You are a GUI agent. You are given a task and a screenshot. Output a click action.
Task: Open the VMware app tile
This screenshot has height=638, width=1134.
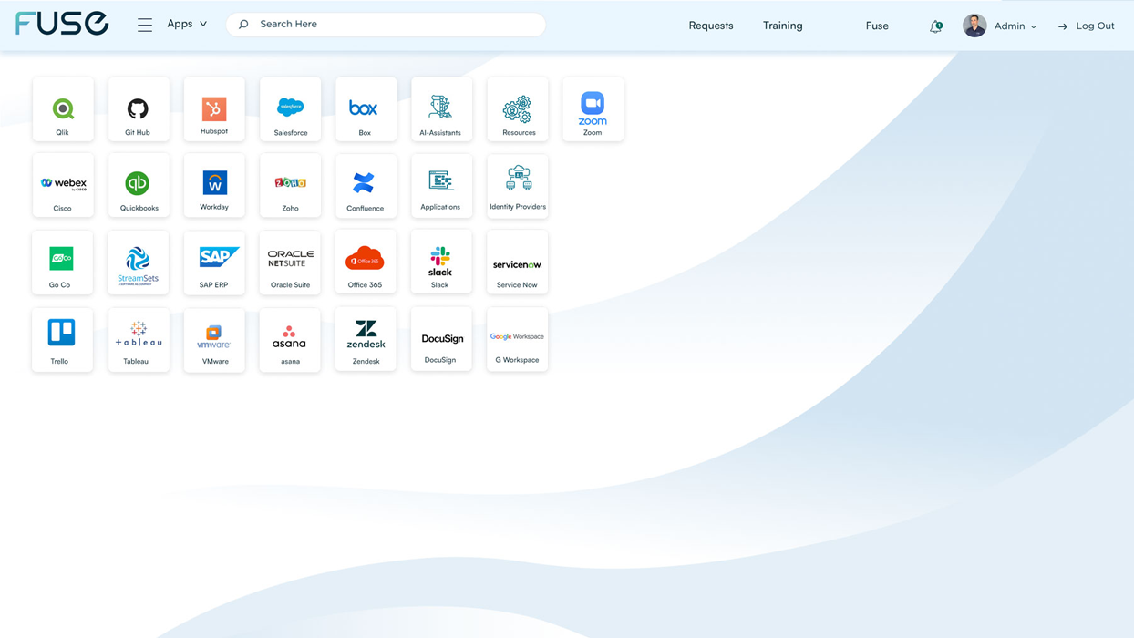click(214, 339)
